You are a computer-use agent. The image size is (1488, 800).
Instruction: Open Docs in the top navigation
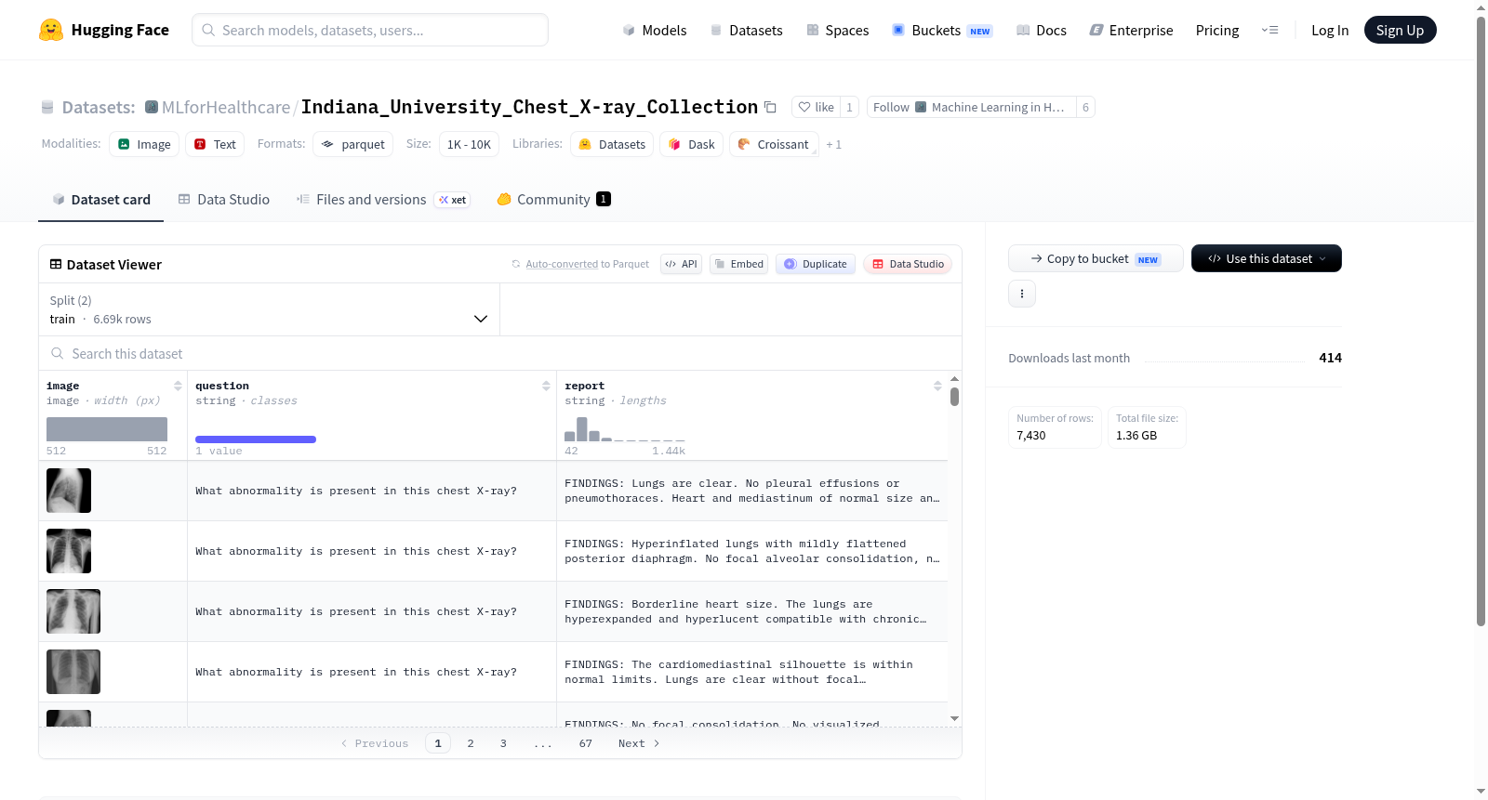tap(1042, 31)
